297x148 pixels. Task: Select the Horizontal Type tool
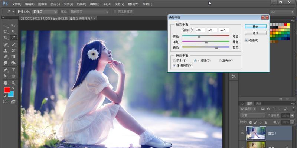(13, 70)
